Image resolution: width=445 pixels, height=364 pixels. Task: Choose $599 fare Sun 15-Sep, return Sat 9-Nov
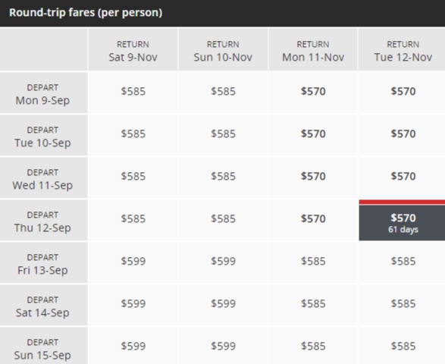tap(133, 346)
